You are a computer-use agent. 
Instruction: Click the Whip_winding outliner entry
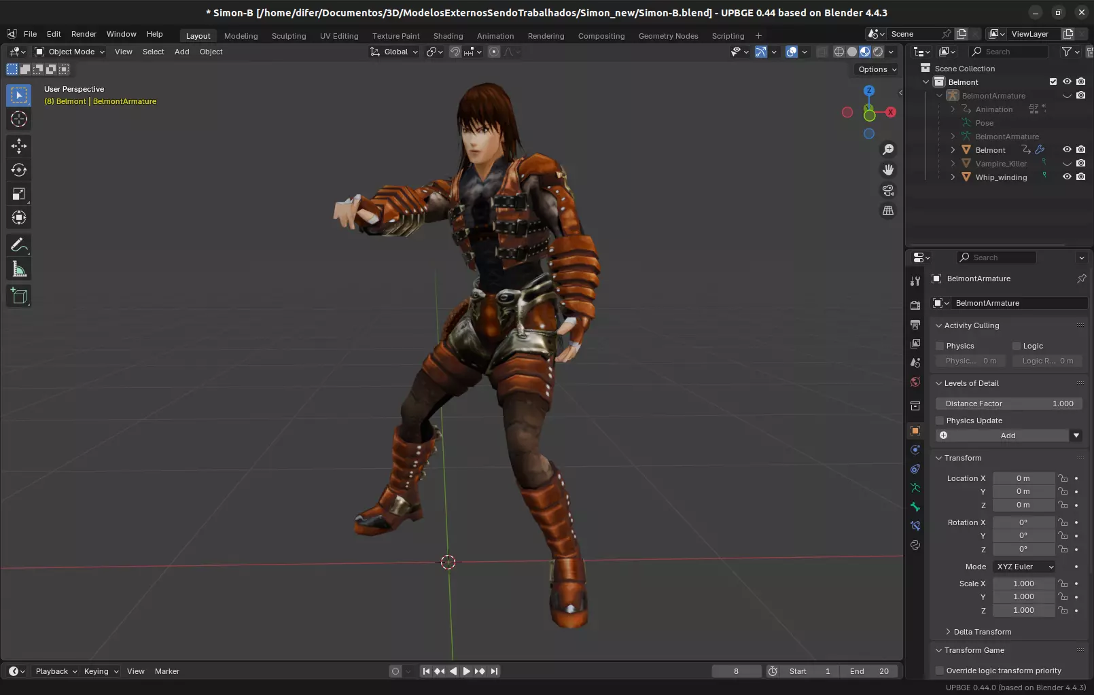[1001, 177]
